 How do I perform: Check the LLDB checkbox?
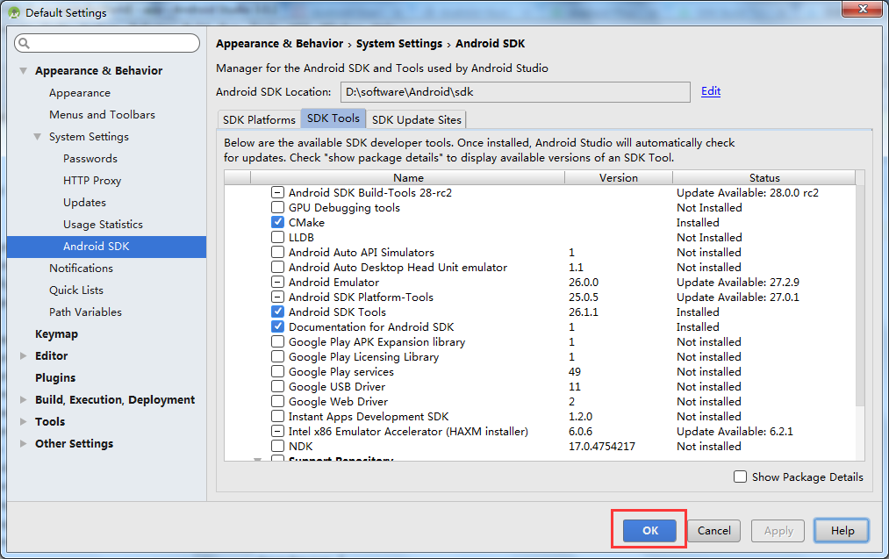[x=278, y=237]
